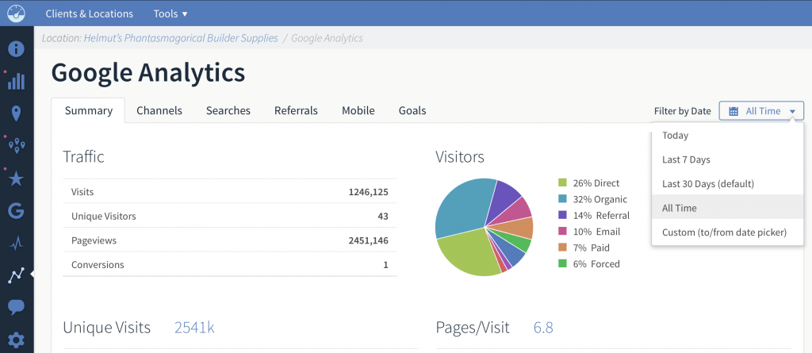Open the Google G sidebar icon
This screenshot has height=353, width=812.
(16, 211)
